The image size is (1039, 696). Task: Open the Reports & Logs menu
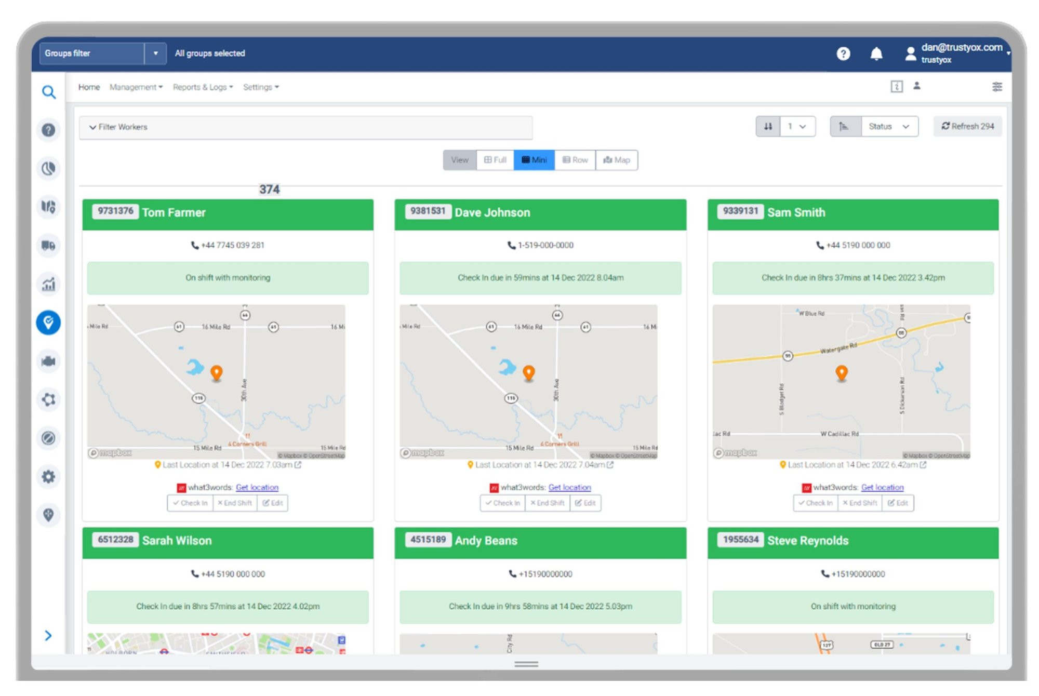click(203, 87)
